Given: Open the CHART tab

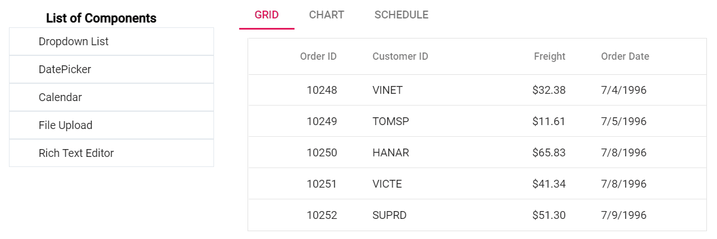Looking at the screenshot, I should click(326, 15).
